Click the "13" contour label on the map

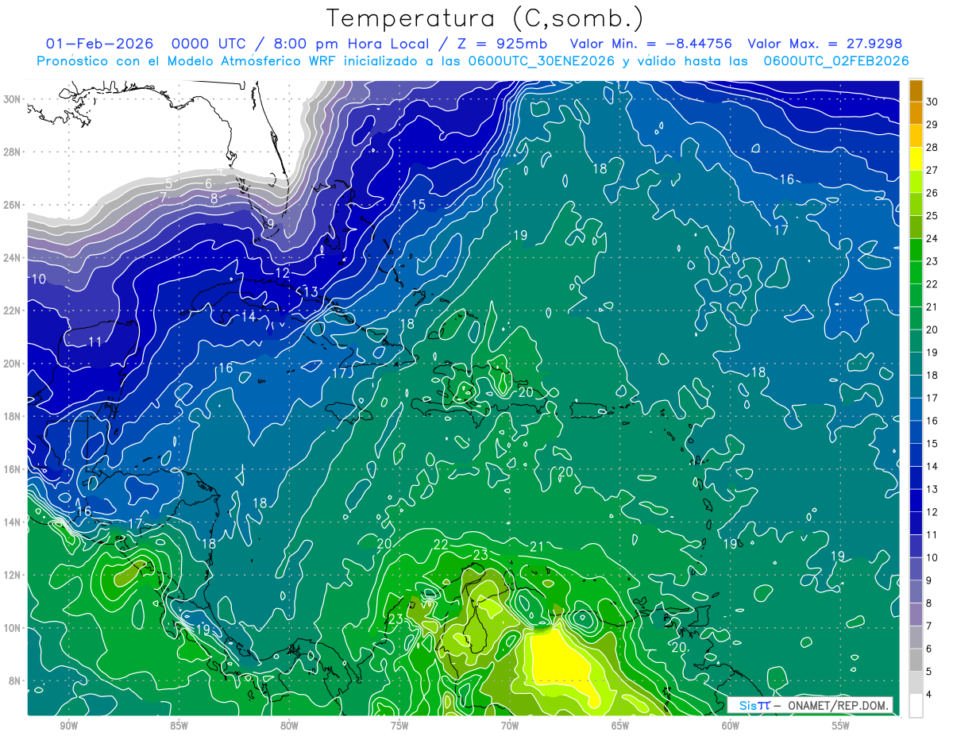click(x=311, y=292)
